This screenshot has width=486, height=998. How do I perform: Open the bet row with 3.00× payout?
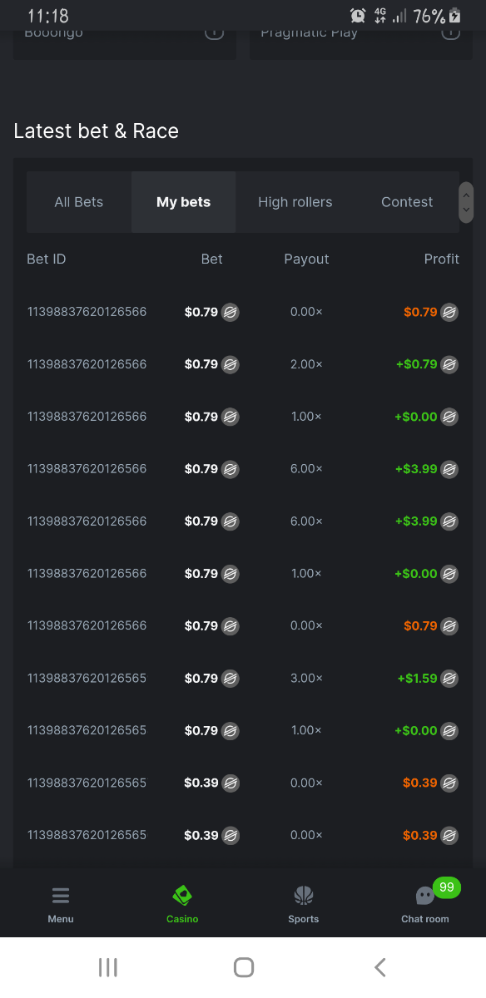coord(243,679)
